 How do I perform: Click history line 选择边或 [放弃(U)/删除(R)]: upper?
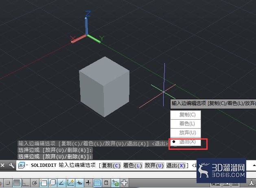[x=55, y=150]
